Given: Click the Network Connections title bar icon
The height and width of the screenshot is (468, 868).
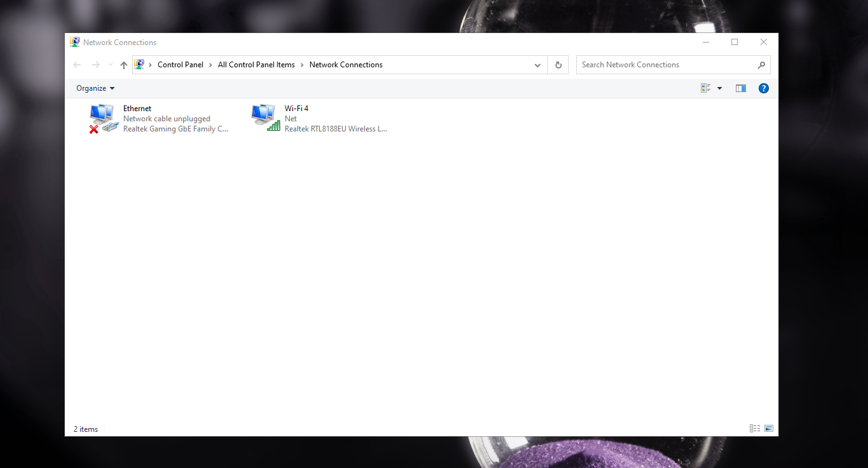Looking at the screenshot, I should [75, 42].
